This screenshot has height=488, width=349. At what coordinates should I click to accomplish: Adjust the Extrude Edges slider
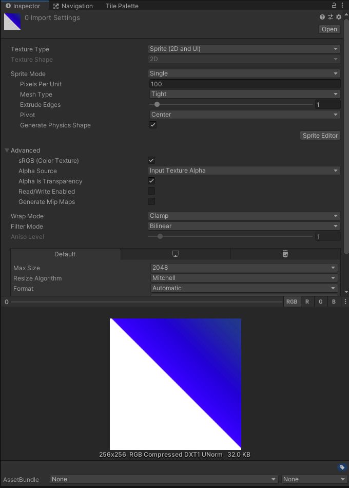(x=230, y=105)
